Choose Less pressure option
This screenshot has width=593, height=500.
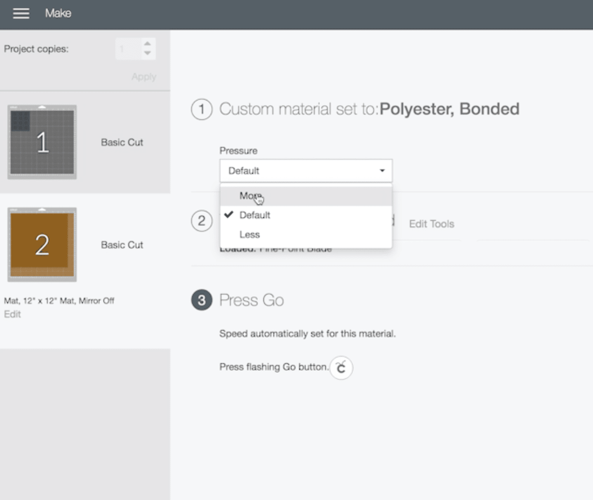click(x=249, y=235)
